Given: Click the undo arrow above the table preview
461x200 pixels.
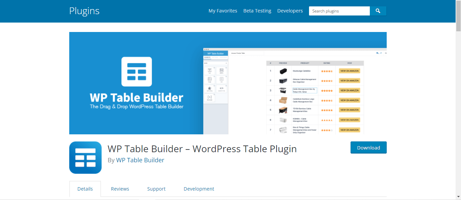Looking at the screenshot, I should coord(377,53).
